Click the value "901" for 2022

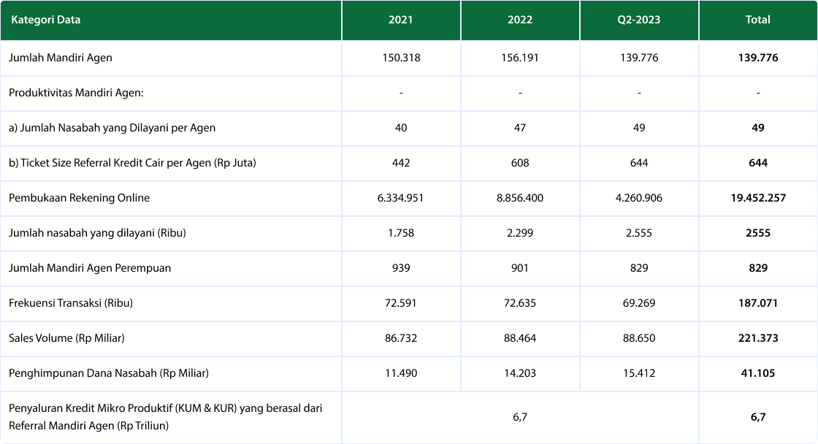point(520,268)
